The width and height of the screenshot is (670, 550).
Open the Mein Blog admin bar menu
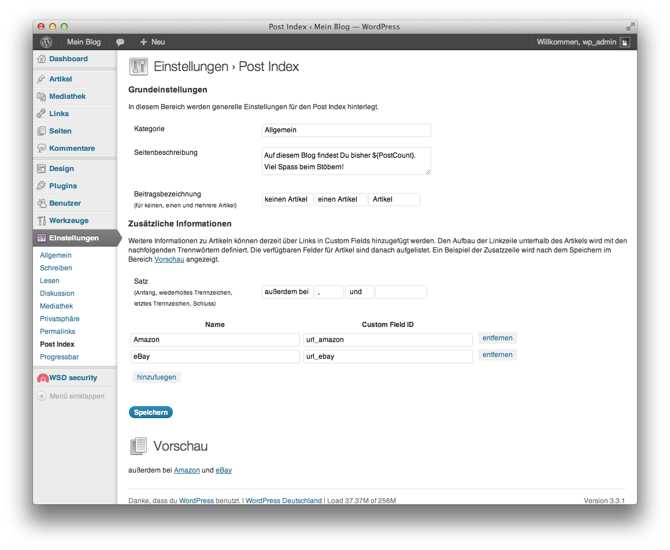coord(84,42)
